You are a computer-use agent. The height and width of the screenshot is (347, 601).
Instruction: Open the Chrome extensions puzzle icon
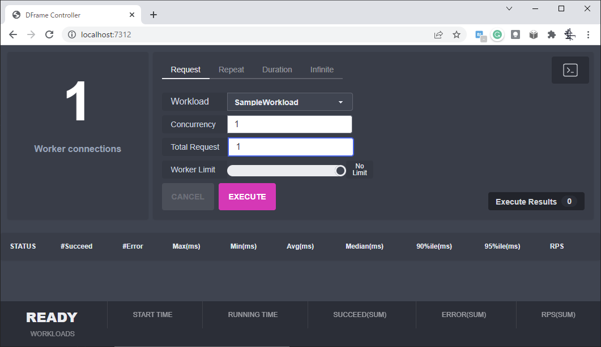tap(551, 34)
